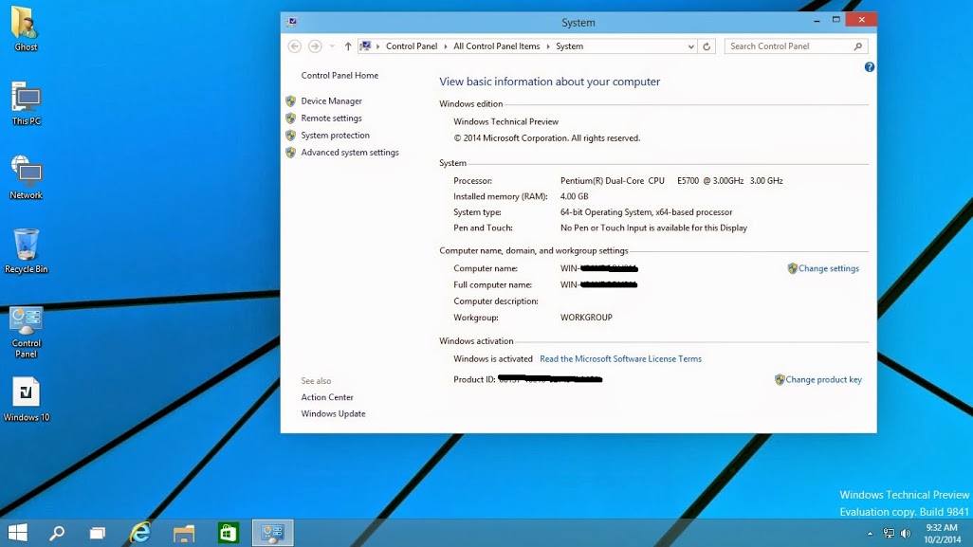Image resolution: width=973 pixels, height=547 pixels.
Task: Go to Control Panel Home
Action: coord(340,76)
